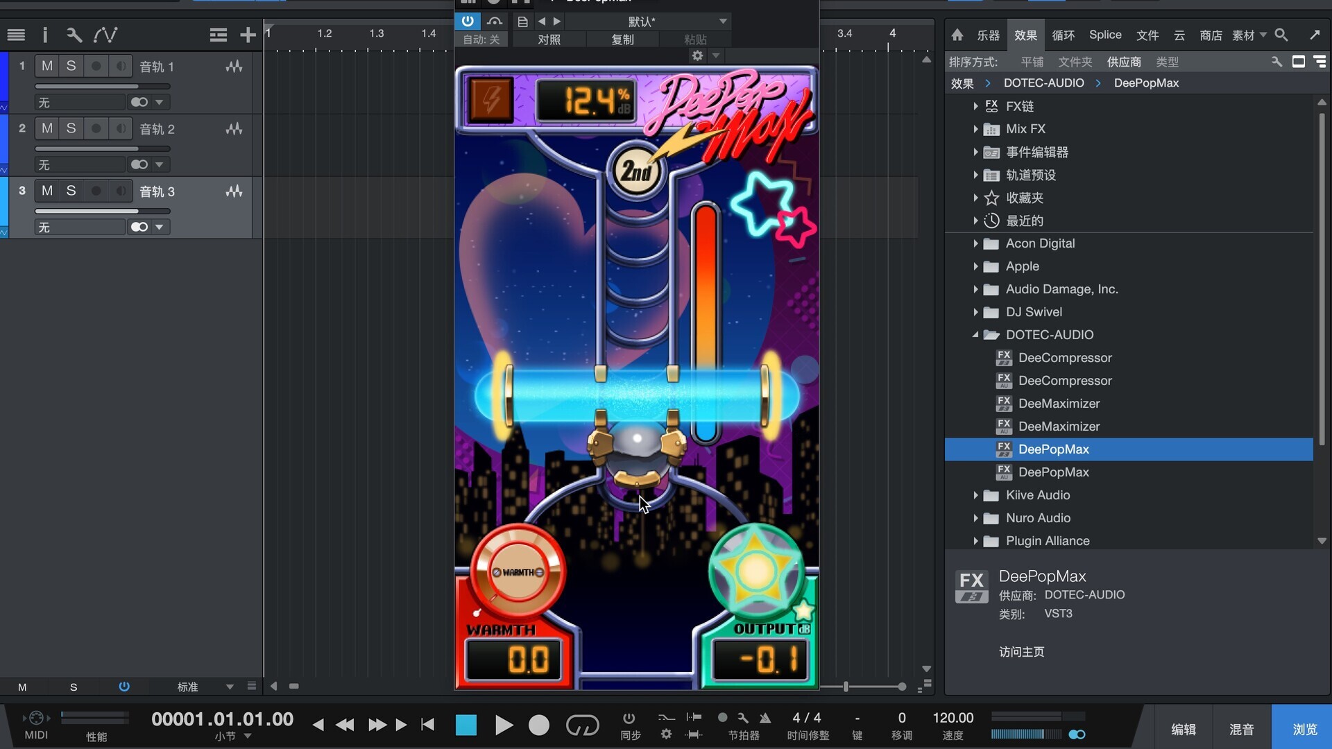
Task: Open the track list icon in arrangement toolbar
Action: pos(16,35)
